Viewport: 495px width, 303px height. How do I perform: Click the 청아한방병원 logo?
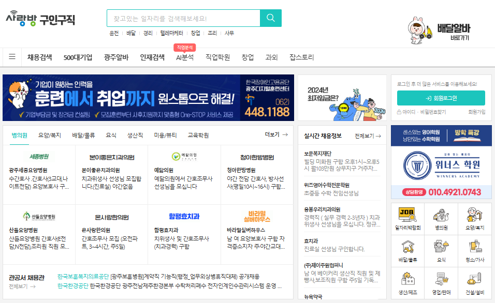pyautogui.click(x=257, y=157)
